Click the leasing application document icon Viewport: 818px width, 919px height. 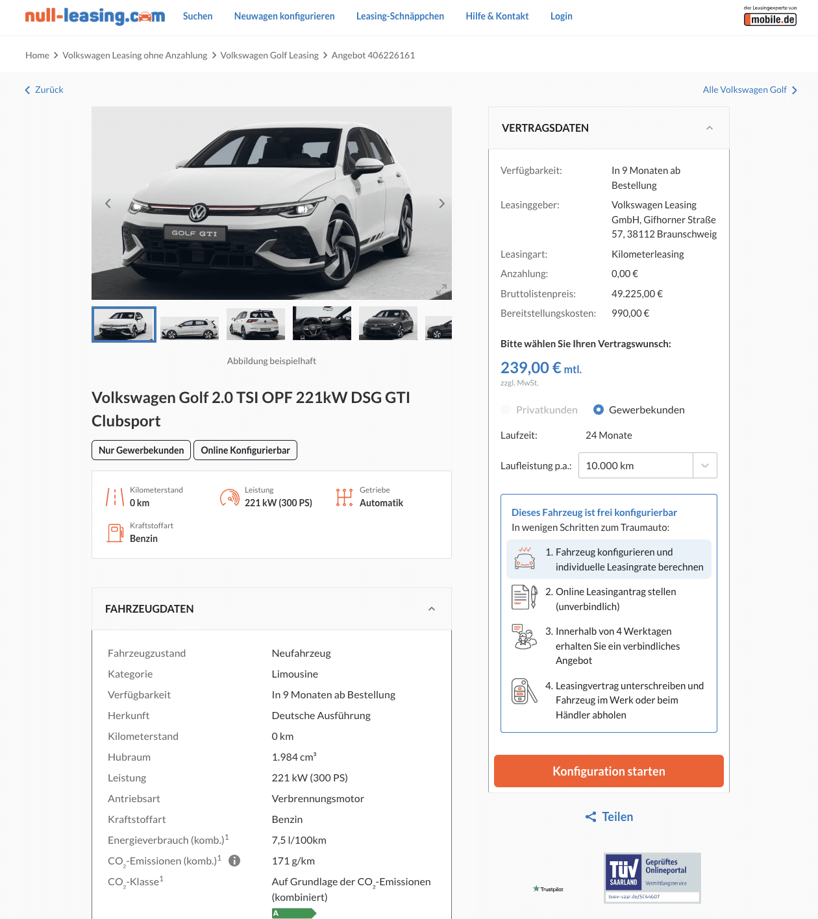point(525,597)
